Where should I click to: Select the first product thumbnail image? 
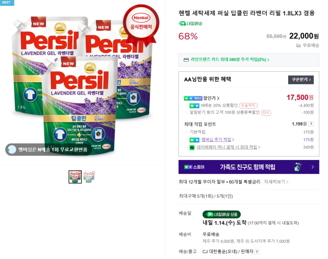click(x=75, y=177)
